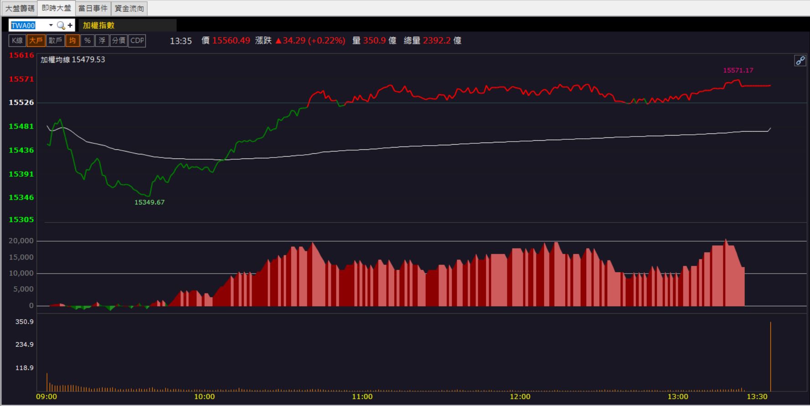Screen dimensions: 810x406
Task: Click the 13:30 time axis label
Action: tap(757, 396)
